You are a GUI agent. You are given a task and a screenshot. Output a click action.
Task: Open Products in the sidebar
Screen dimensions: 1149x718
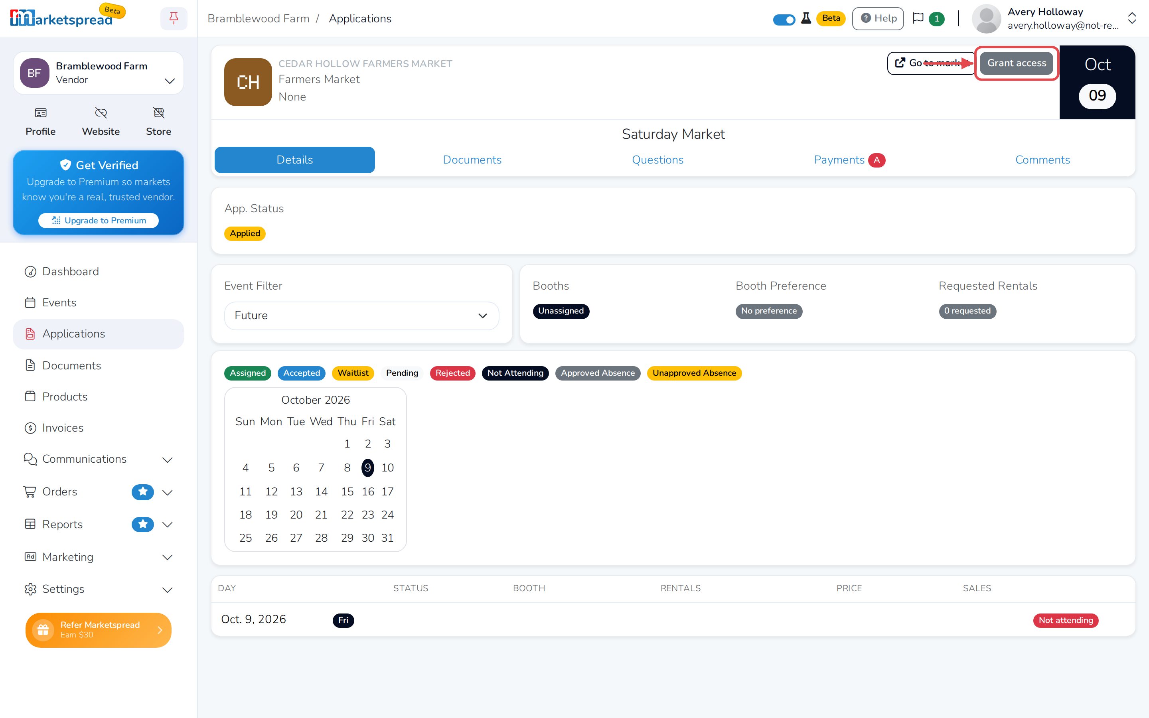click(98, 396)
